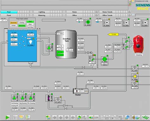Screen dimensions: 150x121
Task: Open the Office Trends tab
Action: point(107,15)
